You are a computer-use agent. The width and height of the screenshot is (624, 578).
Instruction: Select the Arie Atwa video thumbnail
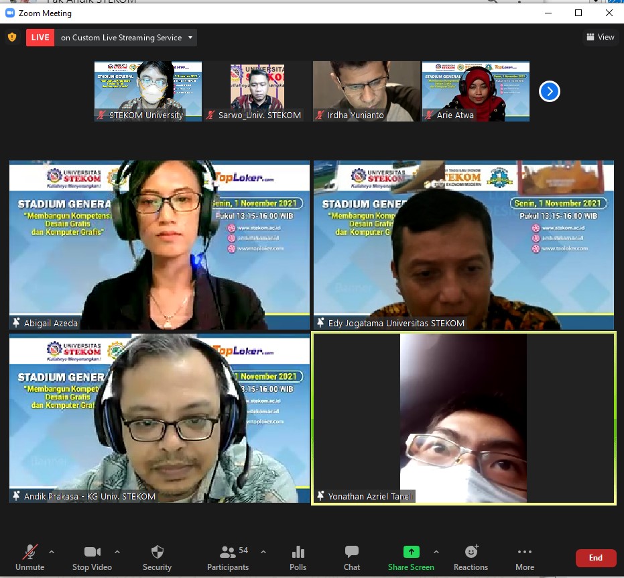pyautogui.click(x=476, y=91)
